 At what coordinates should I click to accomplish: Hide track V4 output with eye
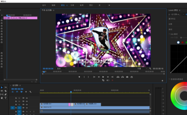pos(27,98)
